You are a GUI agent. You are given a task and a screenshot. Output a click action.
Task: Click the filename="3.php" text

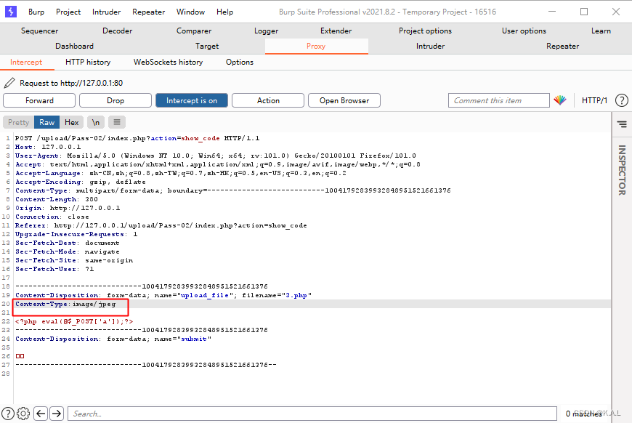coord(277,295)
